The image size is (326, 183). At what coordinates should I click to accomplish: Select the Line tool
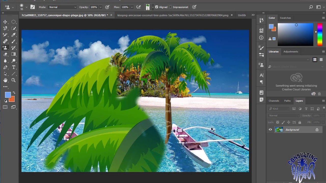(x=13, y=74)
